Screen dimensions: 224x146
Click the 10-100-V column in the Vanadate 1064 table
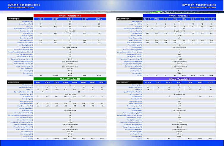pyautogui.click(x=41, y=19)
